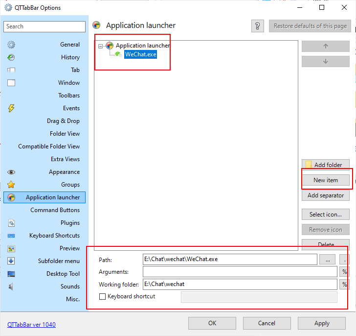
Task: Open the Working folder percent variable menu
Action: pos(344,284)
